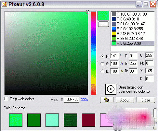The width and height of the screenshot is (158, 131).
Task: Click the Close button
Action: pos(146,100)
